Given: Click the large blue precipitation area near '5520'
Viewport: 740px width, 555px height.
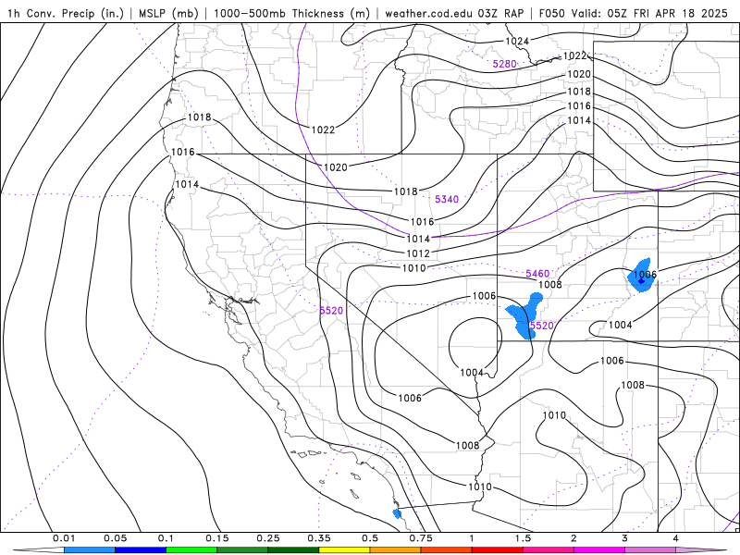Looking at the screenshot, I should click(524, 315).
